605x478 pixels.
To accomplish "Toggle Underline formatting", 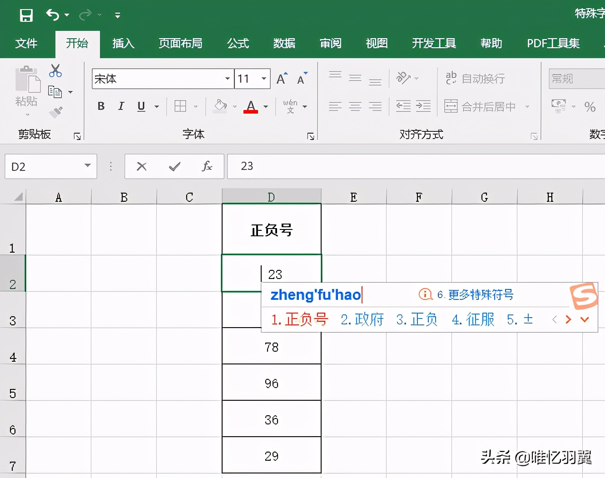I will 141,106.
